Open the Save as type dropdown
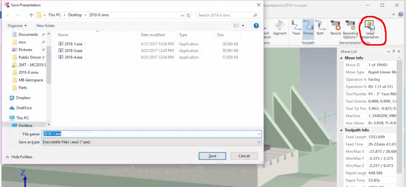Image resolution: width=407 pixels, height=187 pixels. (151, 142)
